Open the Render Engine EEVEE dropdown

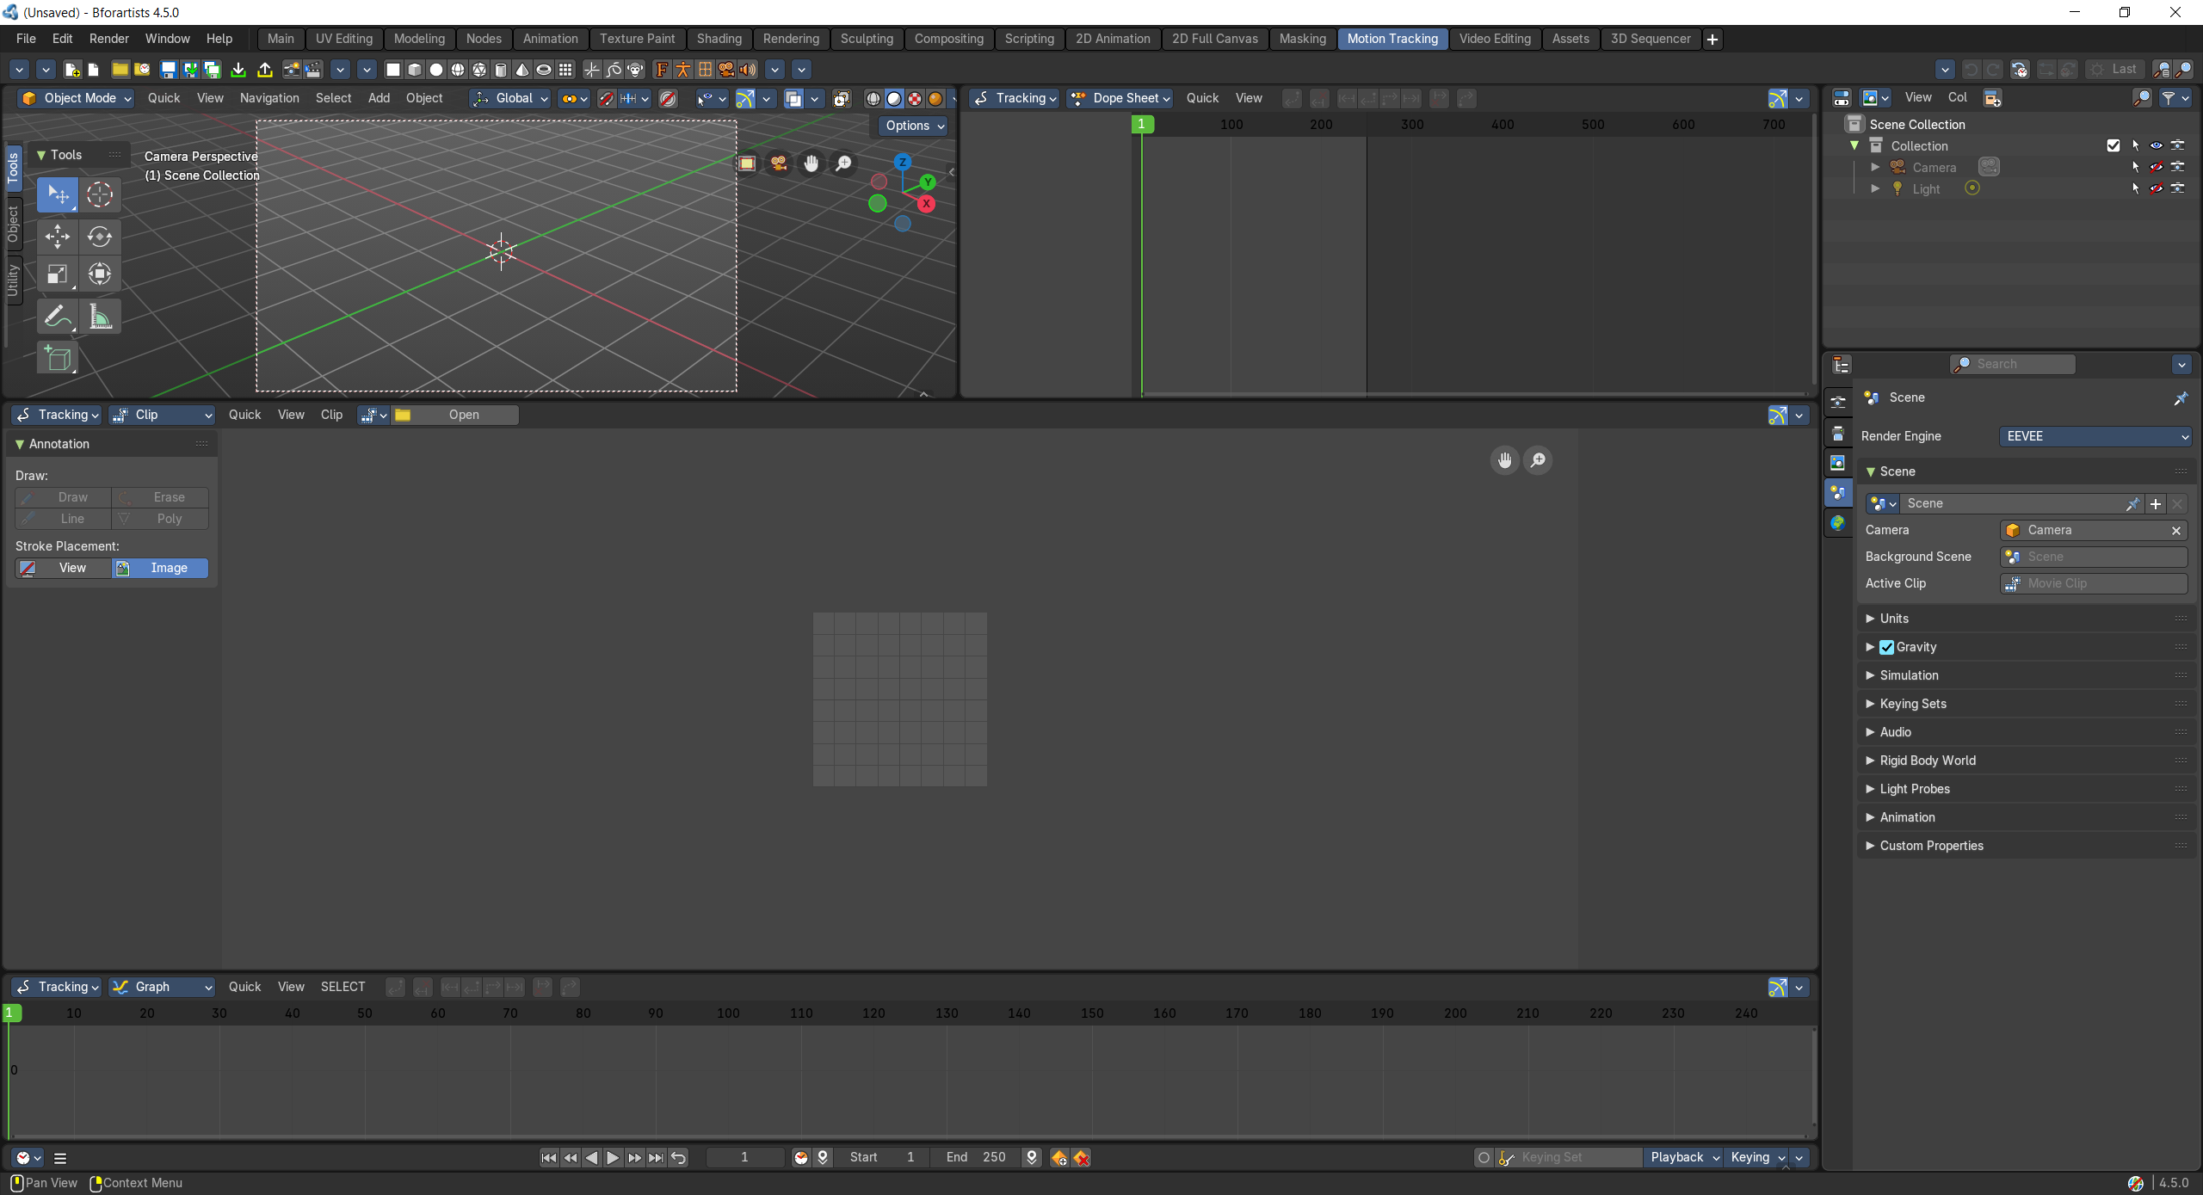point(2095,437)
